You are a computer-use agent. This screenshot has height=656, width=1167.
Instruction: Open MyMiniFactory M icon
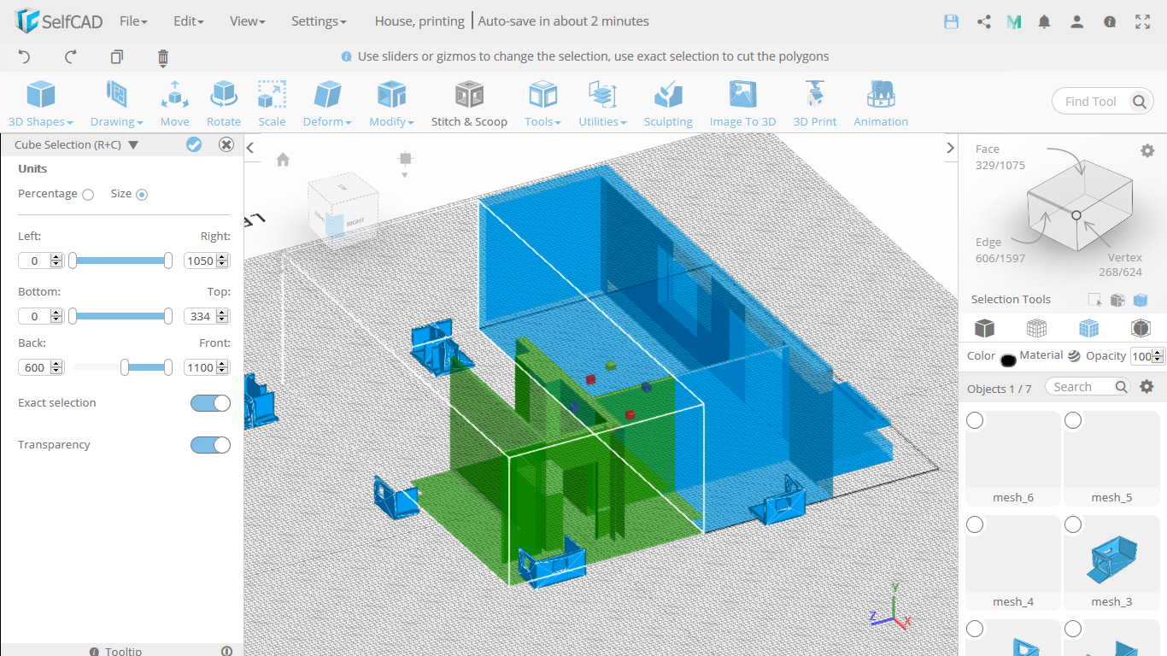(x=1014, y=21)
